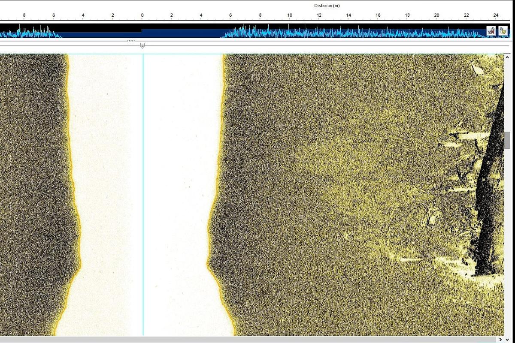Click the 8 label on the left ruler side

point(24,14)
